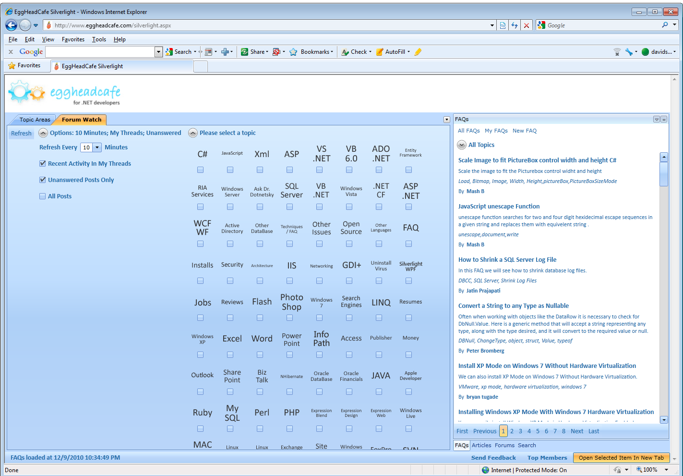Open the recent pages dropdown arrow
The image size is (683, 476).
click(36, 25)
